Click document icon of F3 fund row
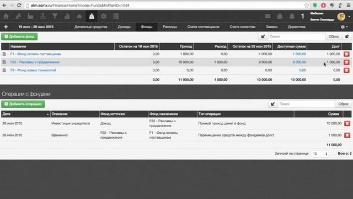 tap(4, 70)
